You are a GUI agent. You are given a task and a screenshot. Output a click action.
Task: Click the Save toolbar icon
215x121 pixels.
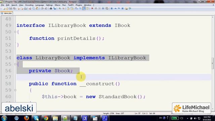(x=11, y=8)
